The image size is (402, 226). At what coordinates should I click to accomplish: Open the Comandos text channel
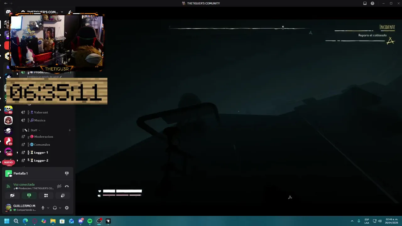click(x=46, y=145)
